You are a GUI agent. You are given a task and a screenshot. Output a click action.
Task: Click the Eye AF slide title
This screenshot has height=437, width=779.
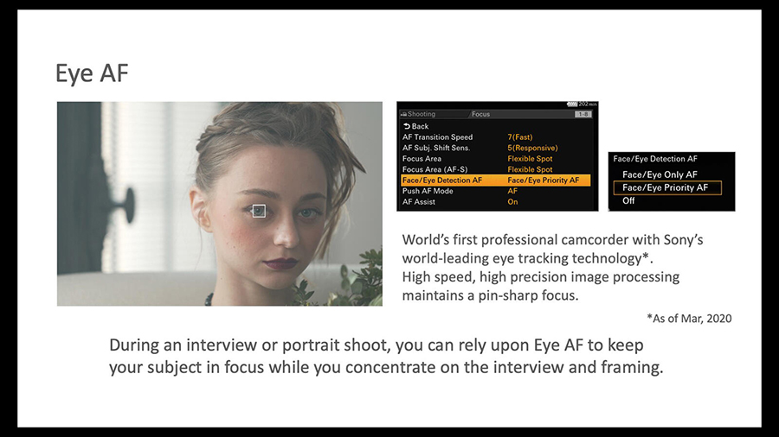(x=92, y=73)
